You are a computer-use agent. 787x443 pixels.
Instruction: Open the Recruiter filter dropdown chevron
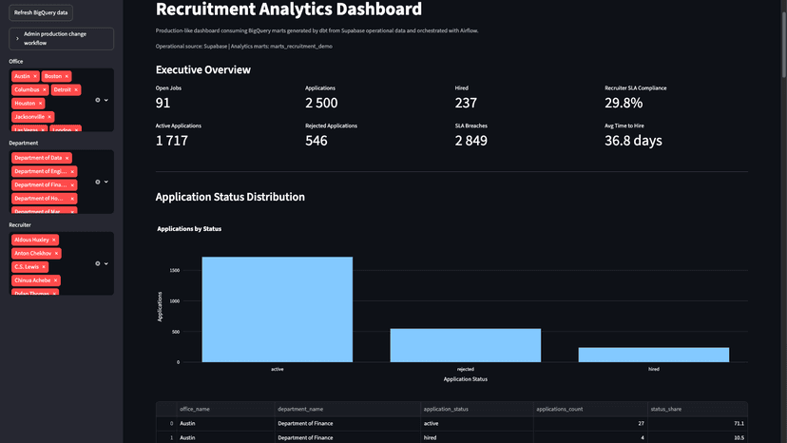point(106,263)
